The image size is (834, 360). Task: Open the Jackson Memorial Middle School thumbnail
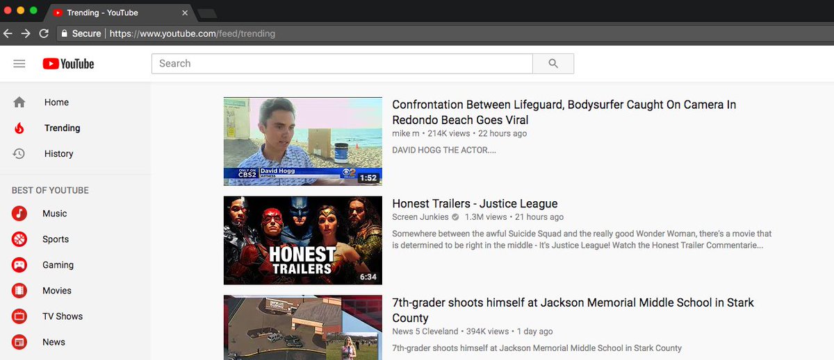click(302, 327)
